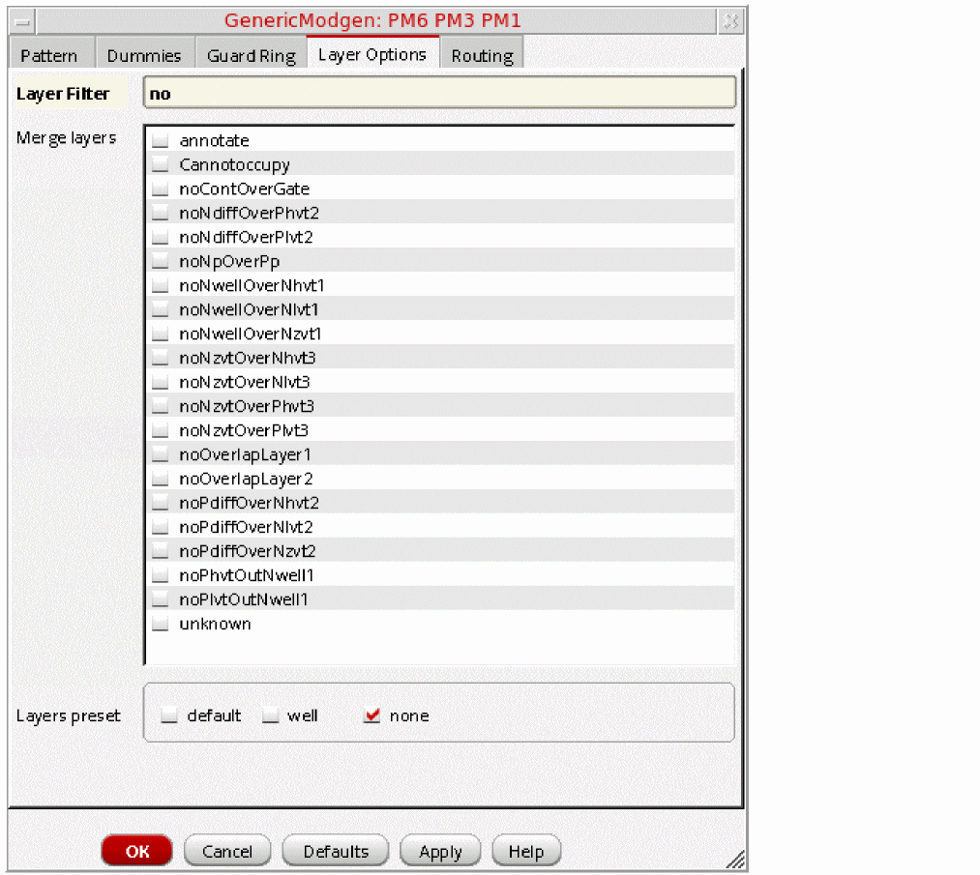Tick the noNzvtOverPhvt3 checkbox
The width and height of the screenshot is (980, 875).
pyautogui.click(x=161, y=406)
